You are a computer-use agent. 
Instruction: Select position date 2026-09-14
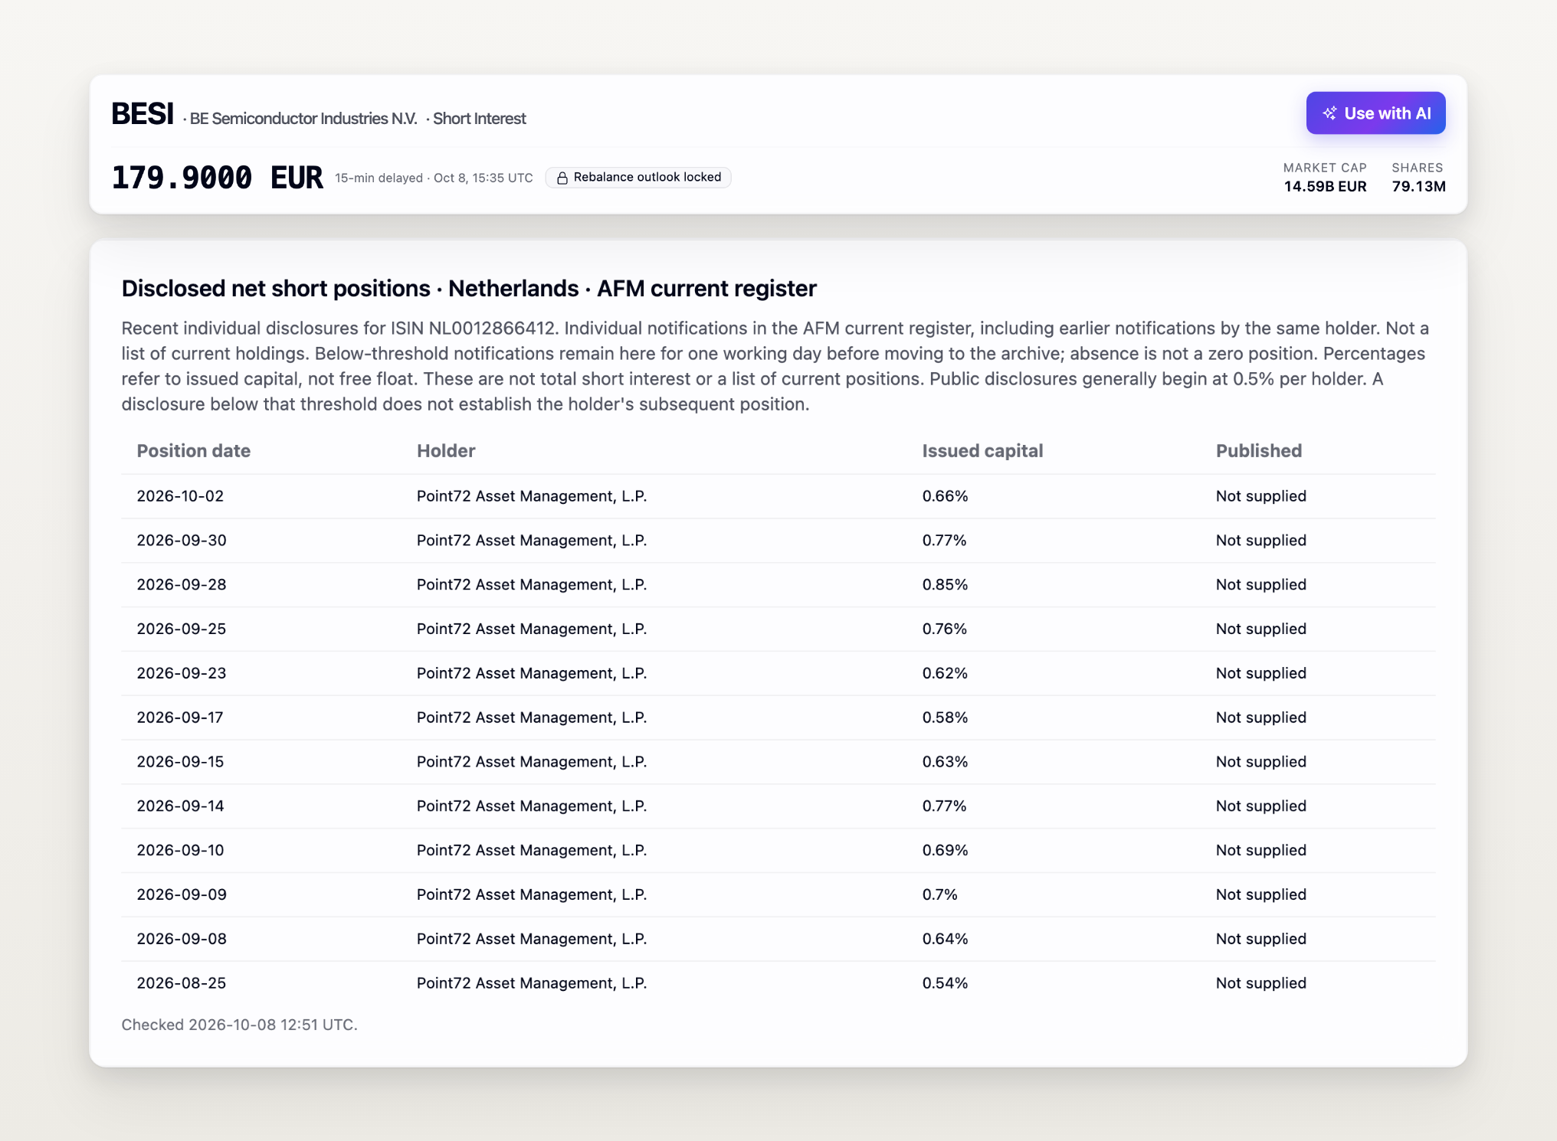coord(180,806)
